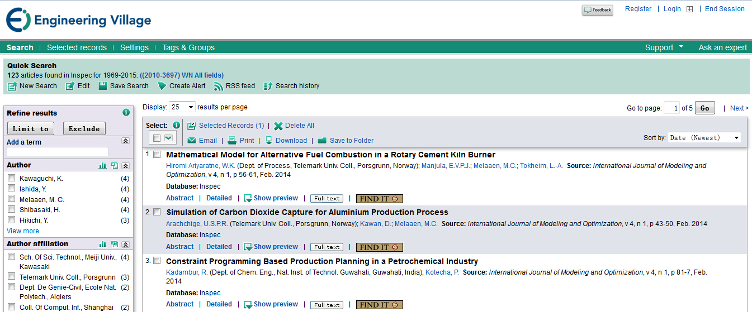Click FIND IT button for record 2
The height and width of the screenshot is (312, 752).
click(x=379, y=247)
